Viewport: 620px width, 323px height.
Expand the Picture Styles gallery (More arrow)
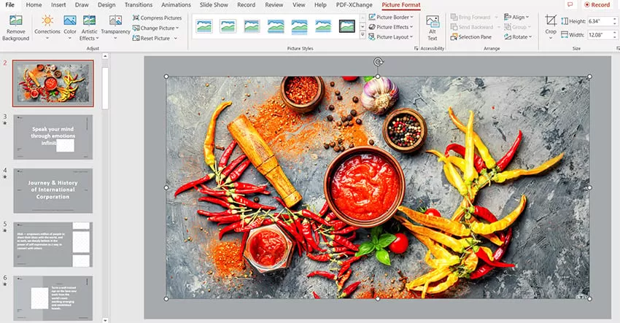363,35
